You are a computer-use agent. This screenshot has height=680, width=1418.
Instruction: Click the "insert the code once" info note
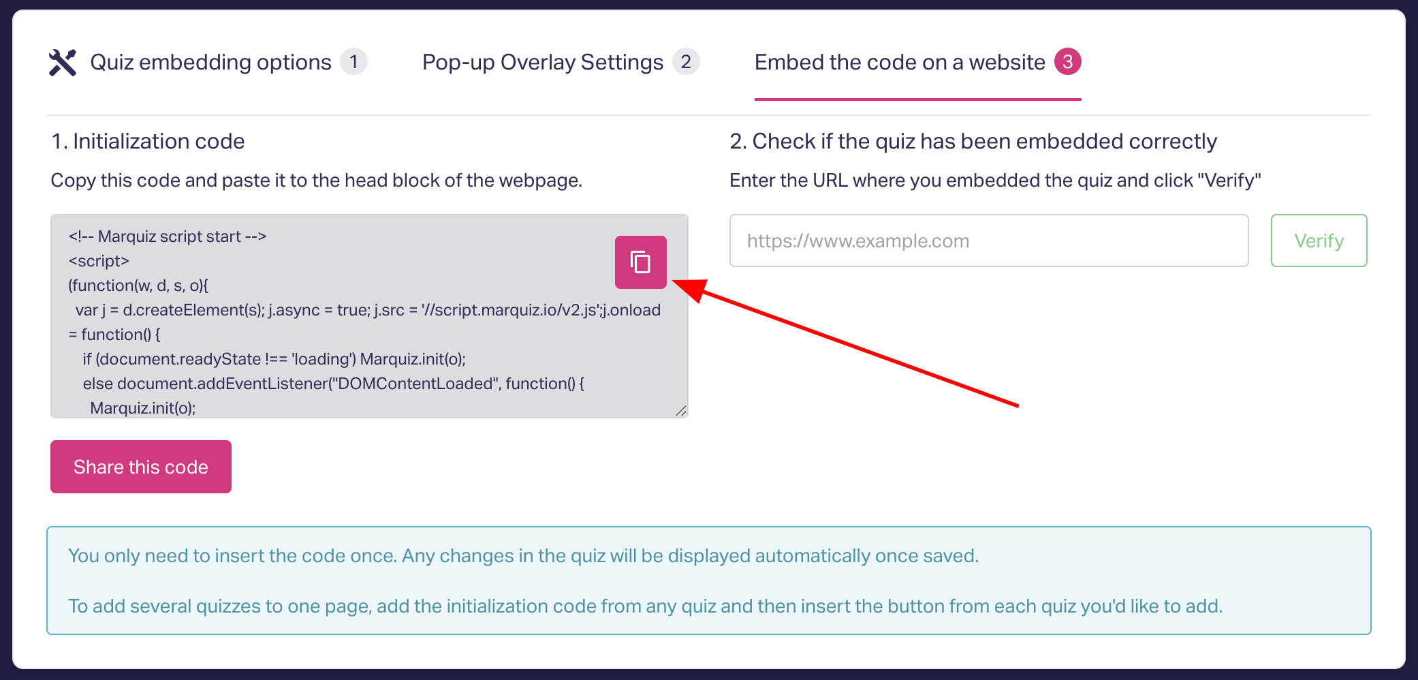(x=523, y=556)
